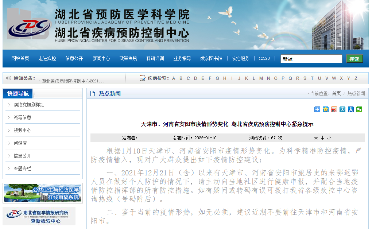This screenshot has height=229, width=372.
Task: Select disease index letter W
Action: click(334, 78)
